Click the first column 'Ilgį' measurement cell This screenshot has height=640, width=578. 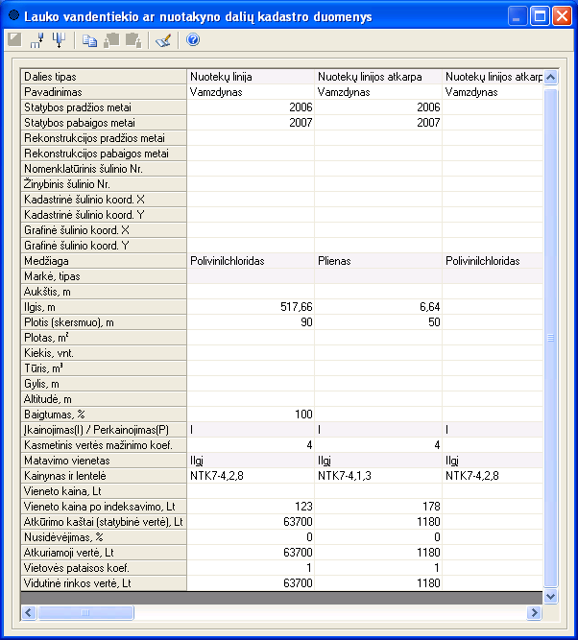[x=251, y=461]
